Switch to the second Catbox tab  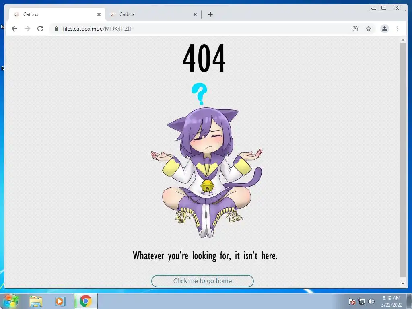click(153, 14)
